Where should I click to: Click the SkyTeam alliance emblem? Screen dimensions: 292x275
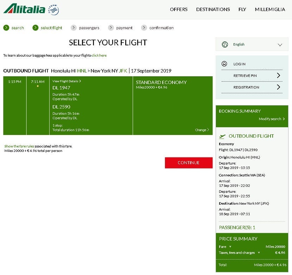(x=53, y=9)
